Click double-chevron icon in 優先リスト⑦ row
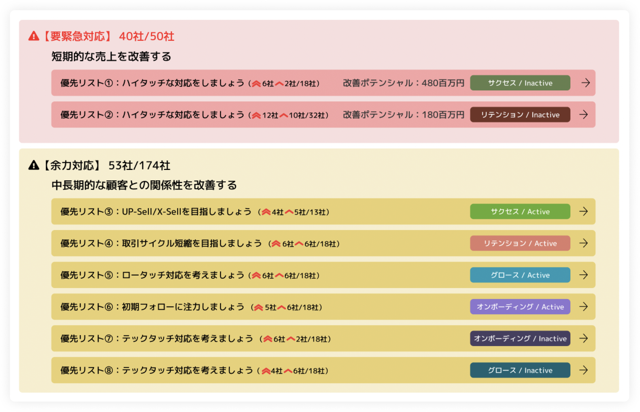The width and height of the screenshot is (640, 412). pos(268,339)
